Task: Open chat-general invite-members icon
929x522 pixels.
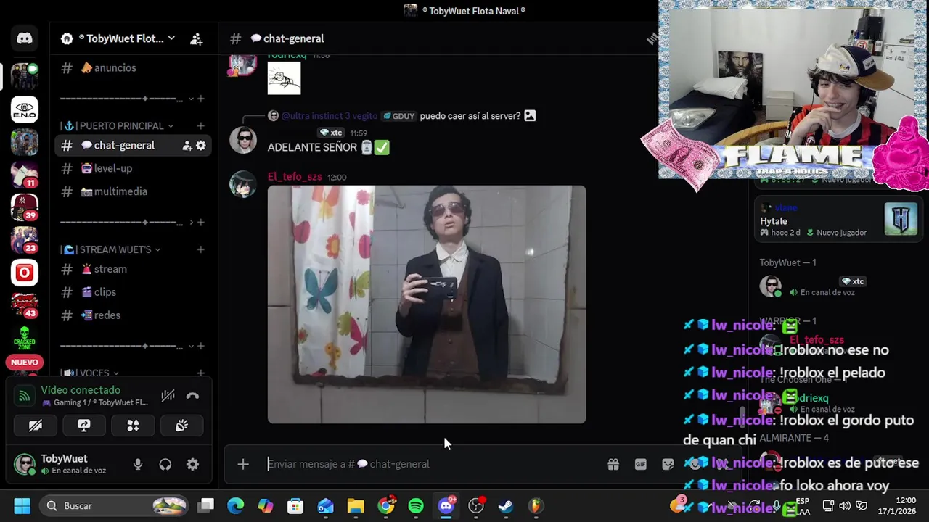Action: [x=187, y=146]
